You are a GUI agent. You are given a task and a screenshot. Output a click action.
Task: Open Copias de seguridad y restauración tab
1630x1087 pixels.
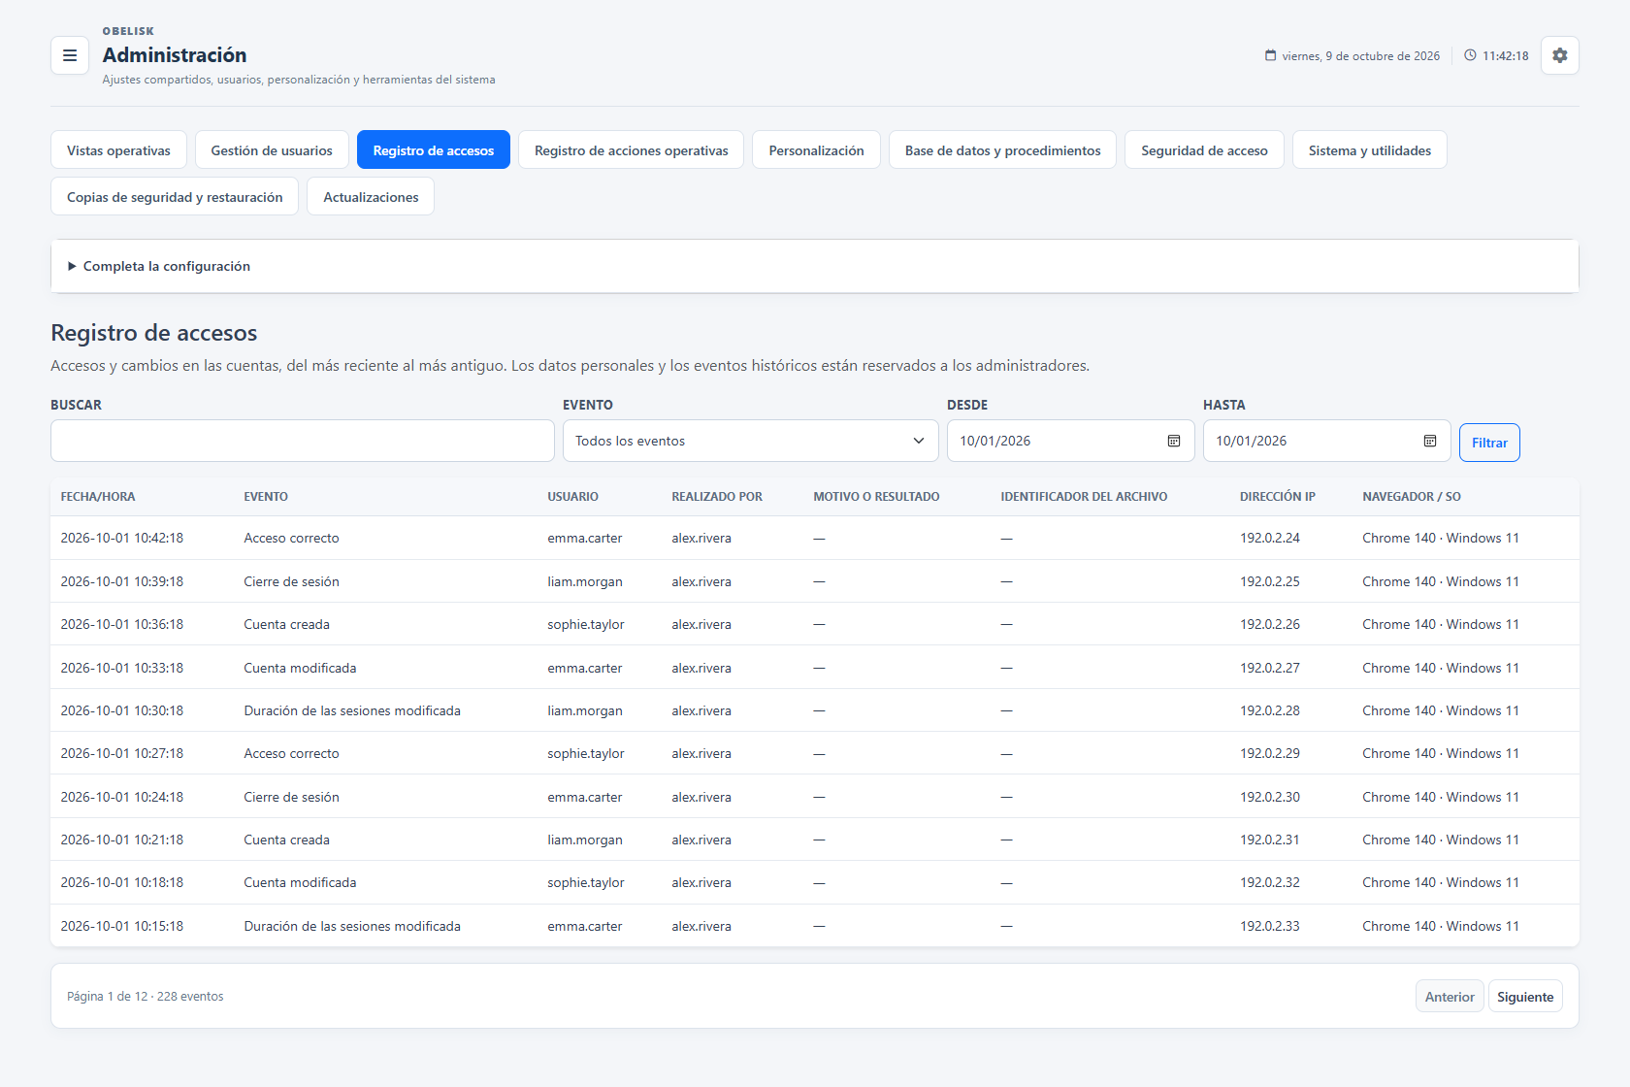(x=175, y=197)
